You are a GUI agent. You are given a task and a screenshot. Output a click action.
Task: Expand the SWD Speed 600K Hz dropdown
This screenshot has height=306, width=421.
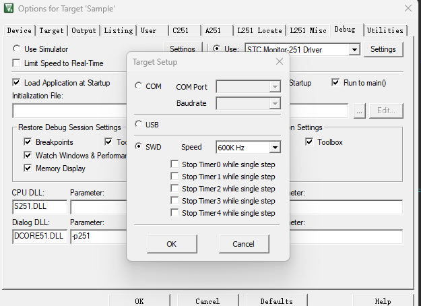pyautogui.click(x=249, y=147)
